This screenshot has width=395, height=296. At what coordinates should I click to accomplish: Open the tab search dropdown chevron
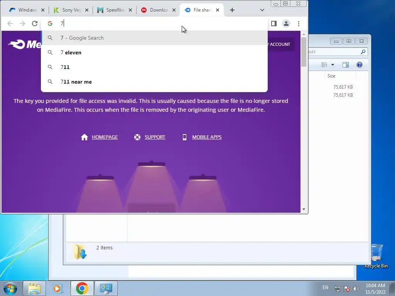pos(262,10)
